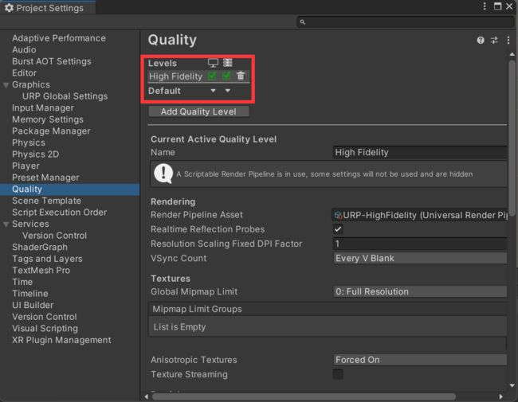Click the search magnifier icon
Image resolution: width=518 pixels, height=402 pixels.
click(x=303, y=22)
